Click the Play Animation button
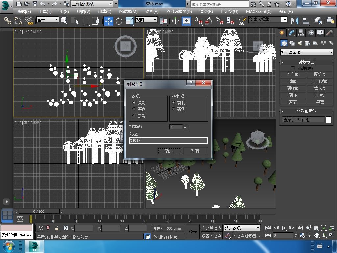Screen dimensions: 337x253 (x=284, y=228)
